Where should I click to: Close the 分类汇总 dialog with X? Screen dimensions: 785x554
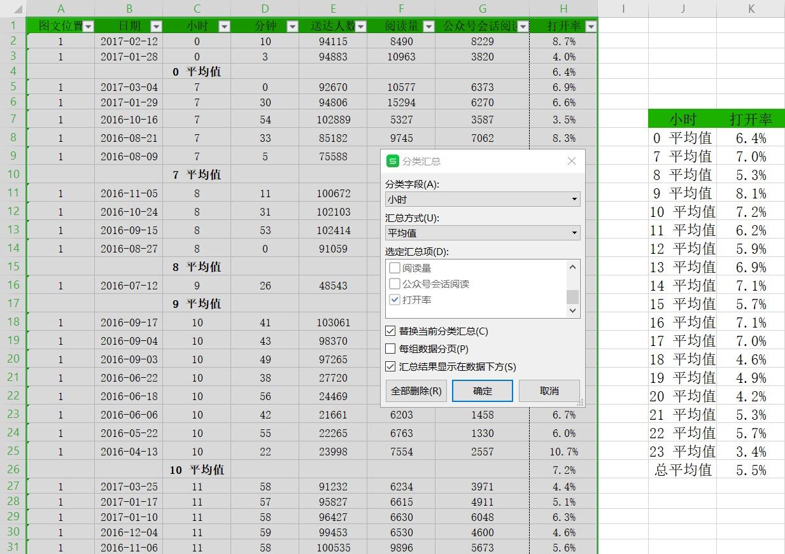[571, 161]
